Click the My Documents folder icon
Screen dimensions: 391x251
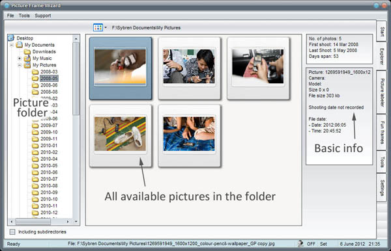tap(19, 45)
